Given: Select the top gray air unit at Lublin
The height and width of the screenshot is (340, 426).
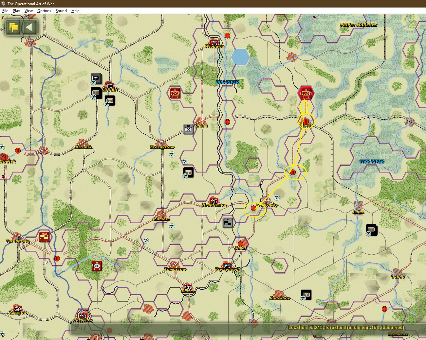Looking at the screenshot, I should coord(96,78).
